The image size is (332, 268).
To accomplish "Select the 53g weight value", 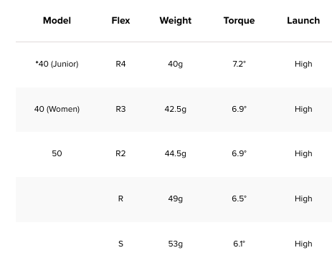I will click(x=176, y=244).
